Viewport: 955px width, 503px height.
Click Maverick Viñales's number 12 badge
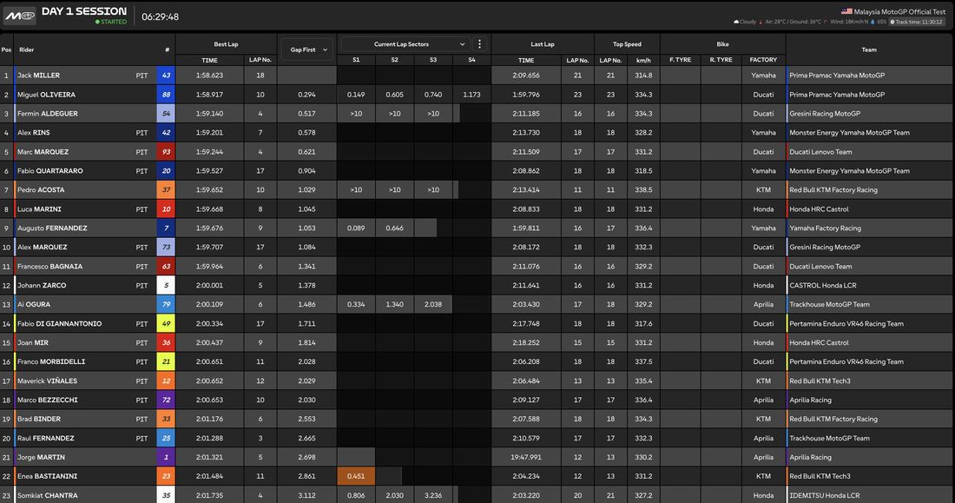click(x=166, y=381)
